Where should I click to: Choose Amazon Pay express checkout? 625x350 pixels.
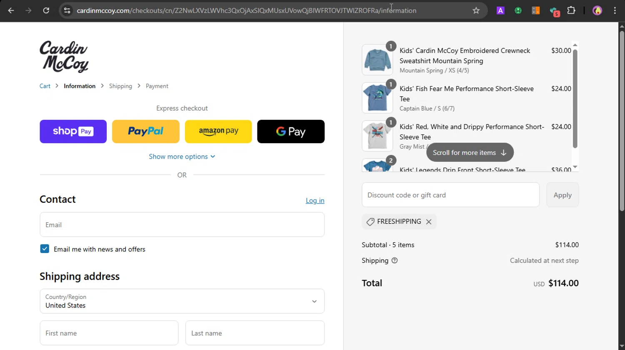[218, 132]
